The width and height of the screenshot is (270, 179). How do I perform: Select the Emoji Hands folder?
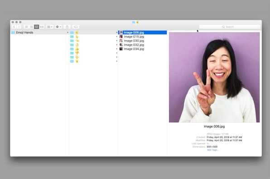tap(39, 32)
